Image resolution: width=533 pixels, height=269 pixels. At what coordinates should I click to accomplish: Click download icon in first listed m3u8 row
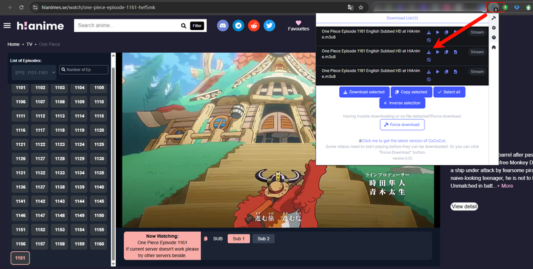click(428, 32)
